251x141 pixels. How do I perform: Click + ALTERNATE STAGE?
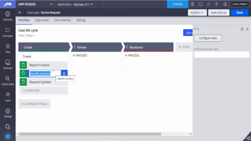point(35,104)
